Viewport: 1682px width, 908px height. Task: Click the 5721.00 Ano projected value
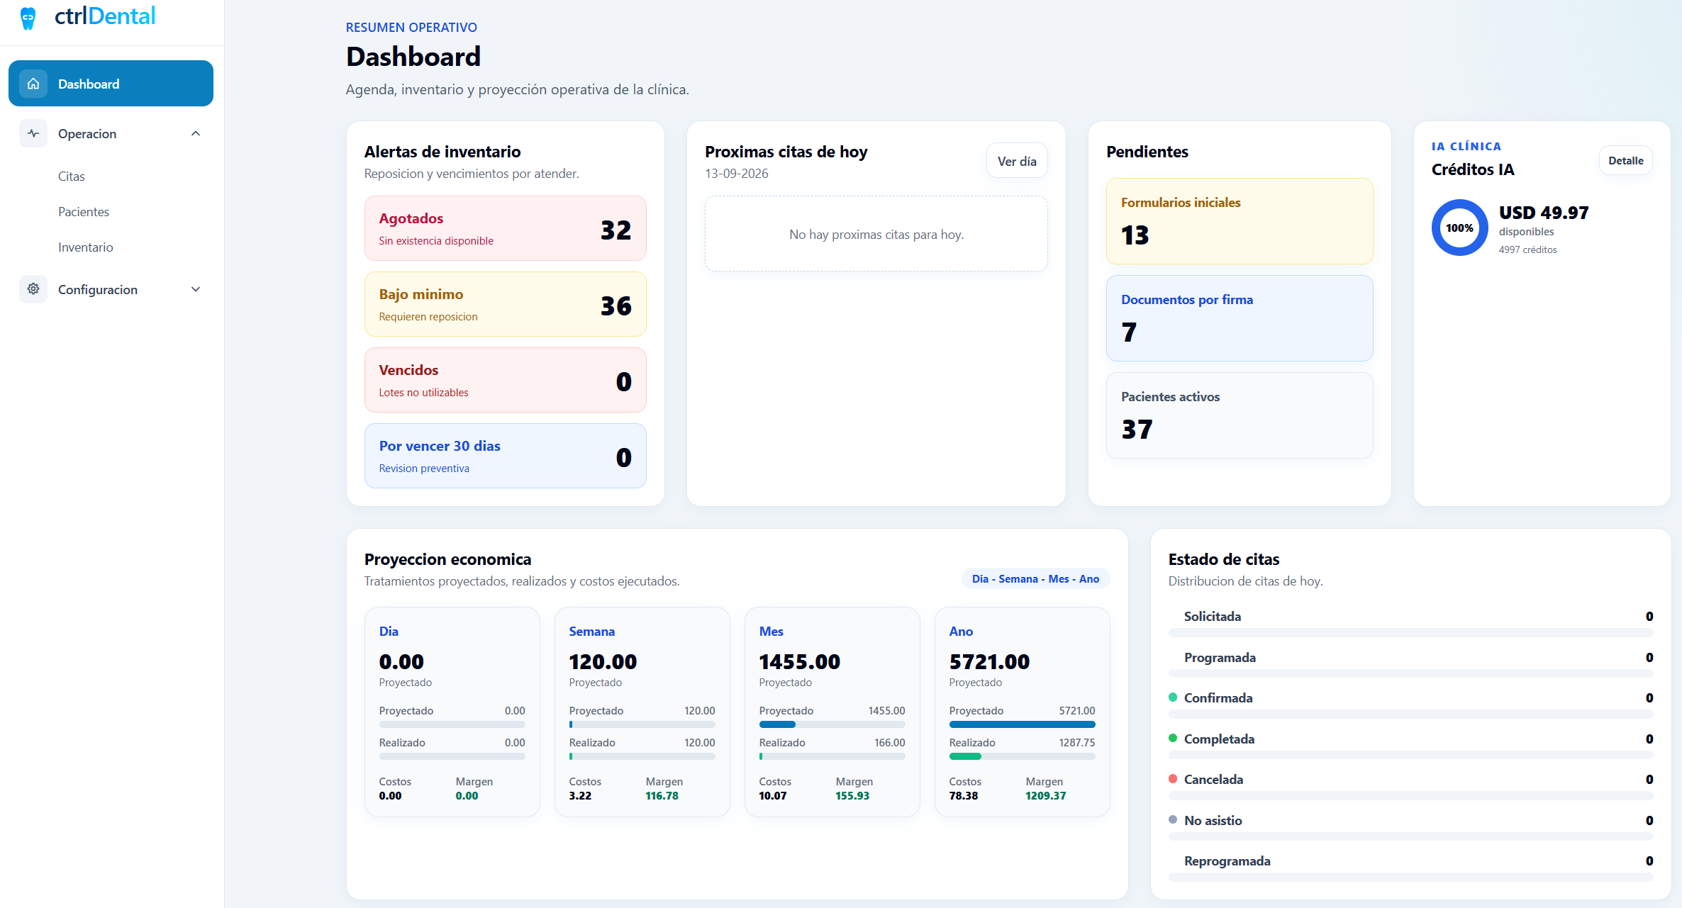tap(989, 662)
